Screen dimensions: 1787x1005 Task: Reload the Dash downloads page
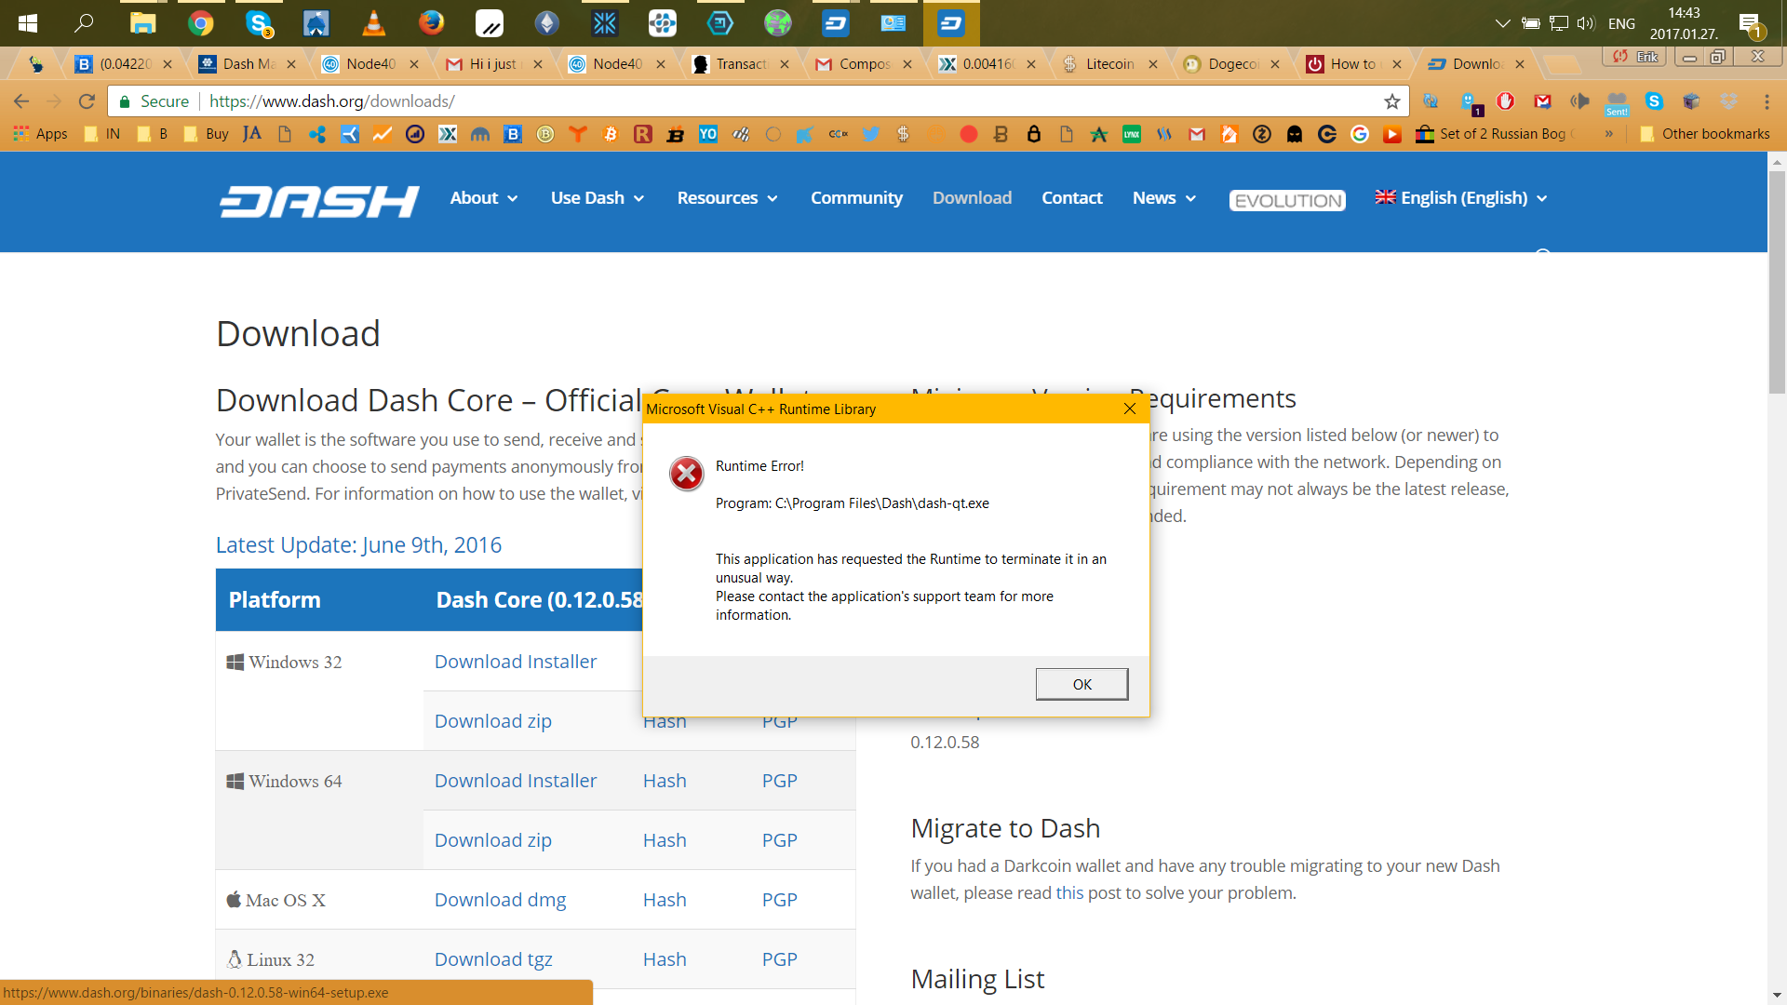(x=87, y=101)
